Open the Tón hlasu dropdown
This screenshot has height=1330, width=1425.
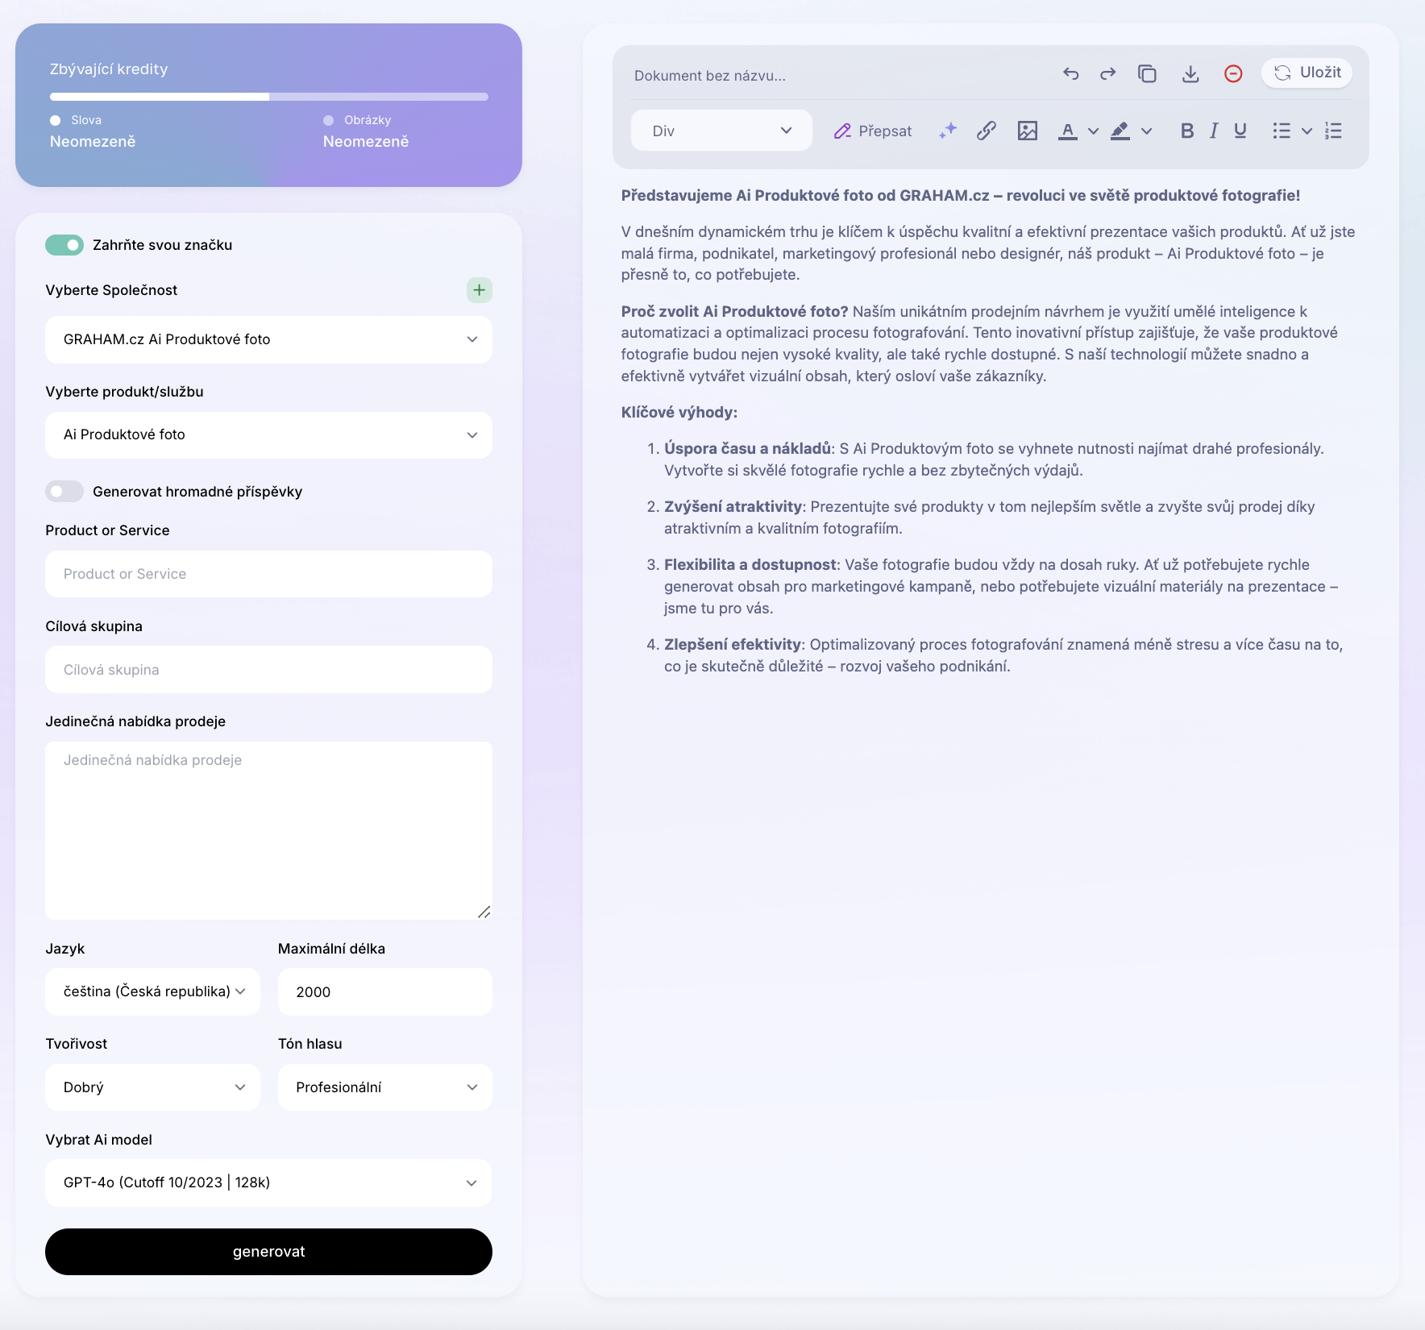click(385, 1087)
